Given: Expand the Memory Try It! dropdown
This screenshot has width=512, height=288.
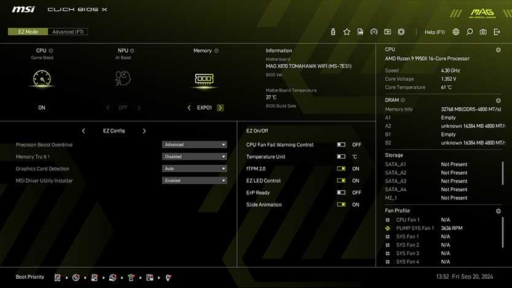Looking at the screenshot, I should click(195, 157).
